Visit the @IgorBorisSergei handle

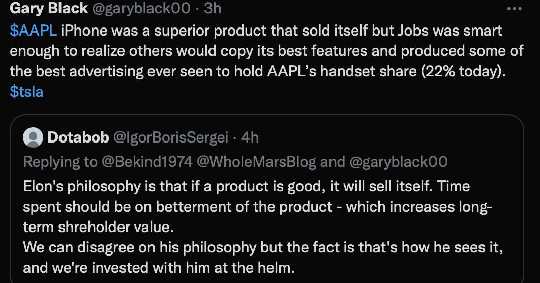[x=170, y=137]
